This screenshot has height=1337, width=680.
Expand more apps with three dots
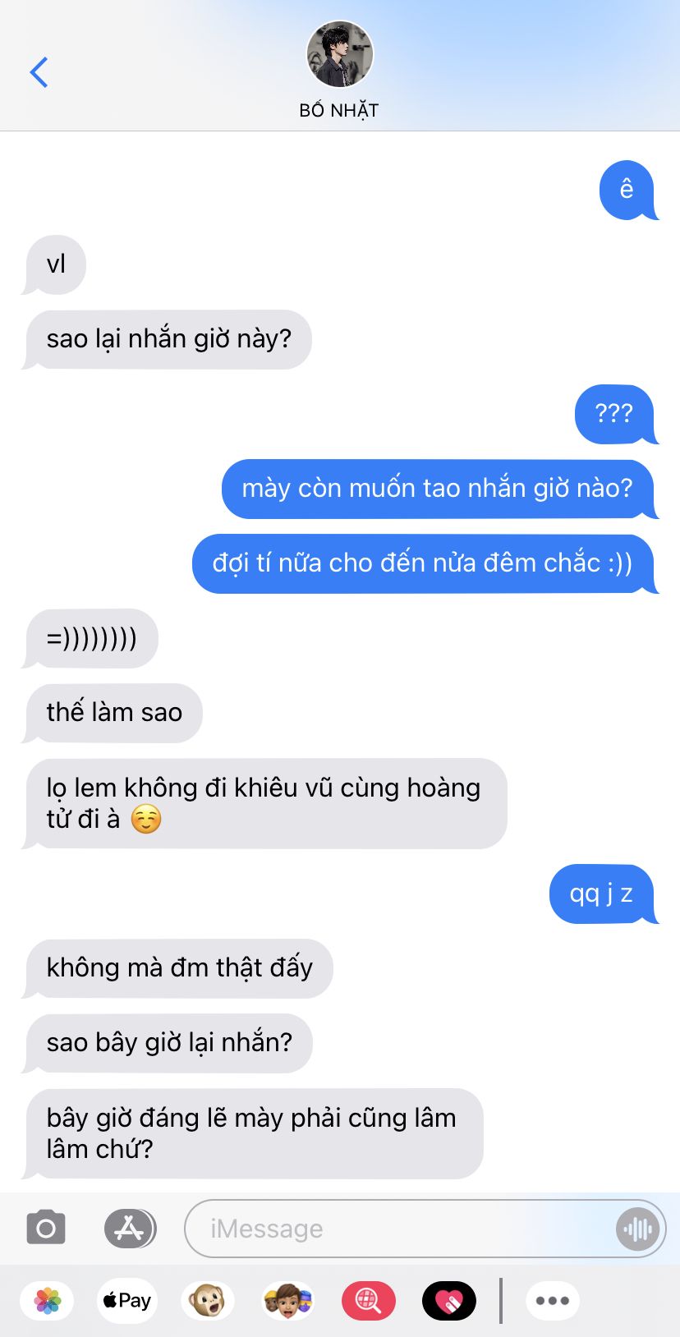pos(553,1301)
